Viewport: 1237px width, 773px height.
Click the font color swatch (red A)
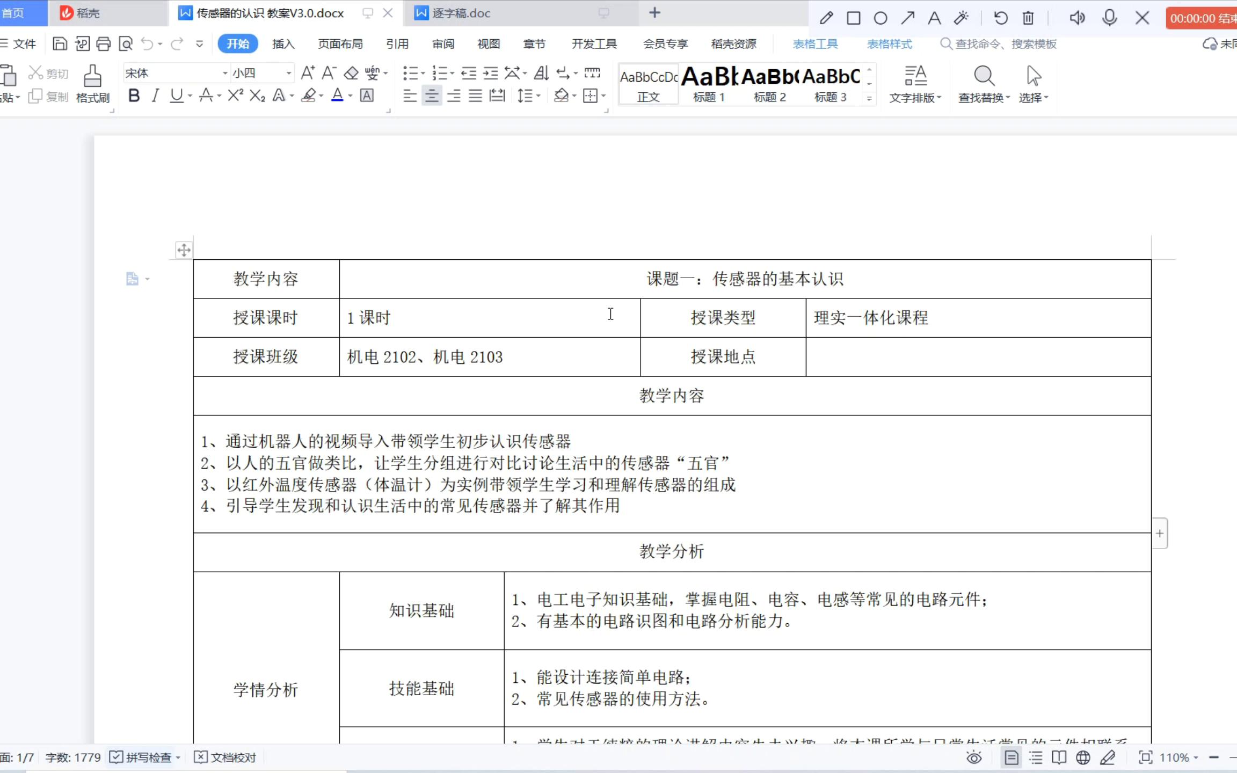[x=337, y=96]
